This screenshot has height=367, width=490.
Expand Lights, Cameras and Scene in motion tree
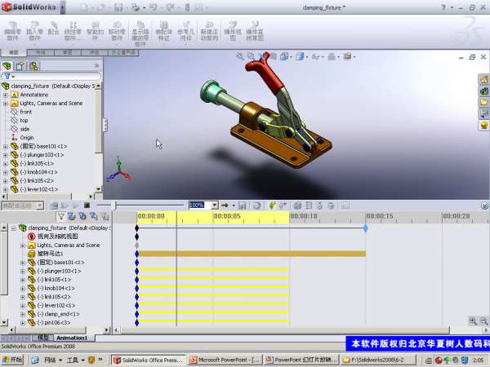tap(23, 245)
